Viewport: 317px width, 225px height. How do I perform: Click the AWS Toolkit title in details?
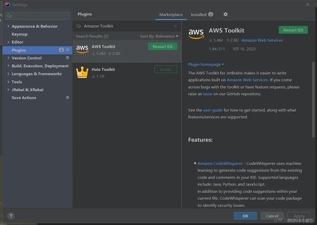pos(226,30)
